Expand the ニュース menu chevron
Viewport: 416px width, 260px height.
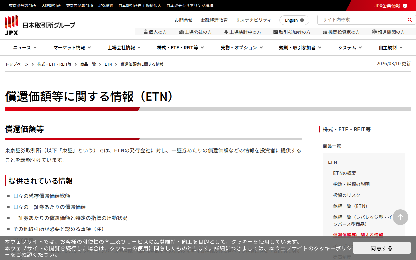coord(35,47)
